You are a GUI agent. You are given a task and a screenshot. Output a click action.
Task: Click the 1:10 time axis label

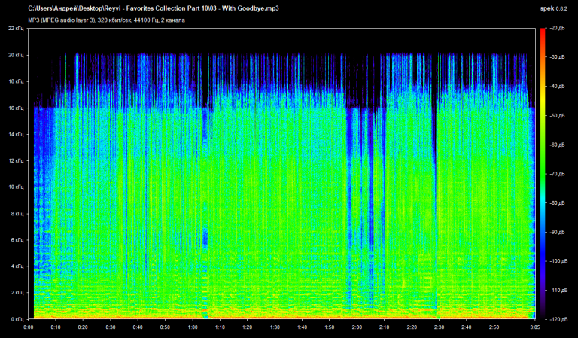(x=220, y=327)
